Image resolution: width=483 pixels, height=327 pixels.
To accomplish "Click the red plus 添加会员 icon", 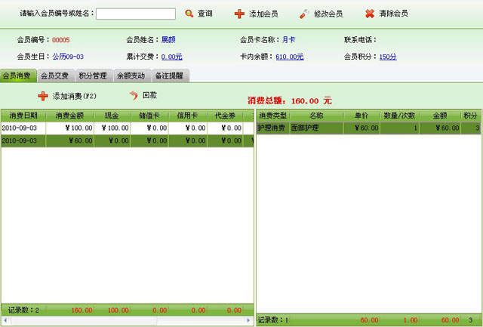I will point(239,14).
